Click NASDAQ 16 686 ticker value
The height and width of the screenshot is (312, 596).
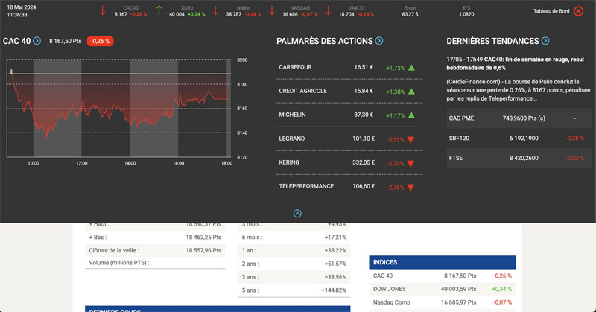pyautogui.click(x=290, y=14)
